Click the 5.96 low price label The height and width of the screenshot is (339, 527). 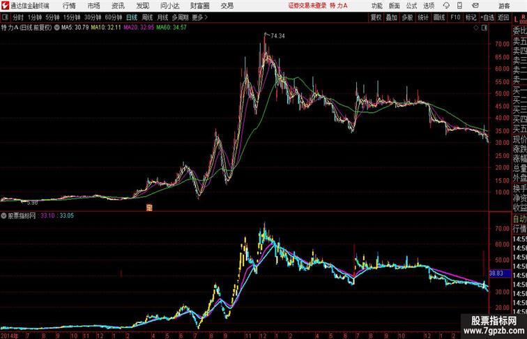(x=32, y=203)
